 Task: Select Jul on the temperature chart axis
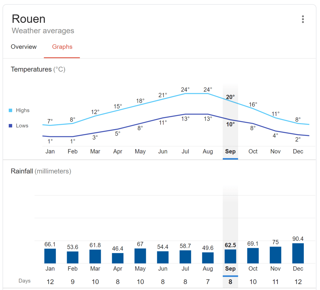point(185,152)
